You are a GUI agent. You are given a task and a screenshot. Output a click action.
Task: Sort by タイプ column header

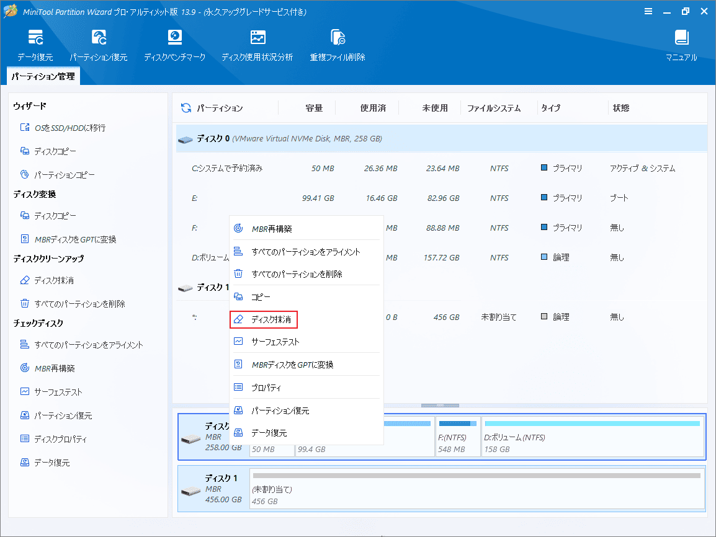coord(551,108)
